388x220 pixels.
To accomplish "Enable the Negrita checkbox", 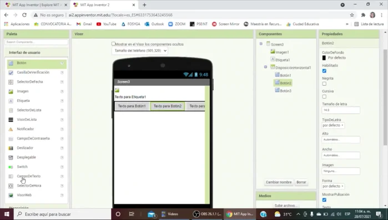I will (324, 84).
